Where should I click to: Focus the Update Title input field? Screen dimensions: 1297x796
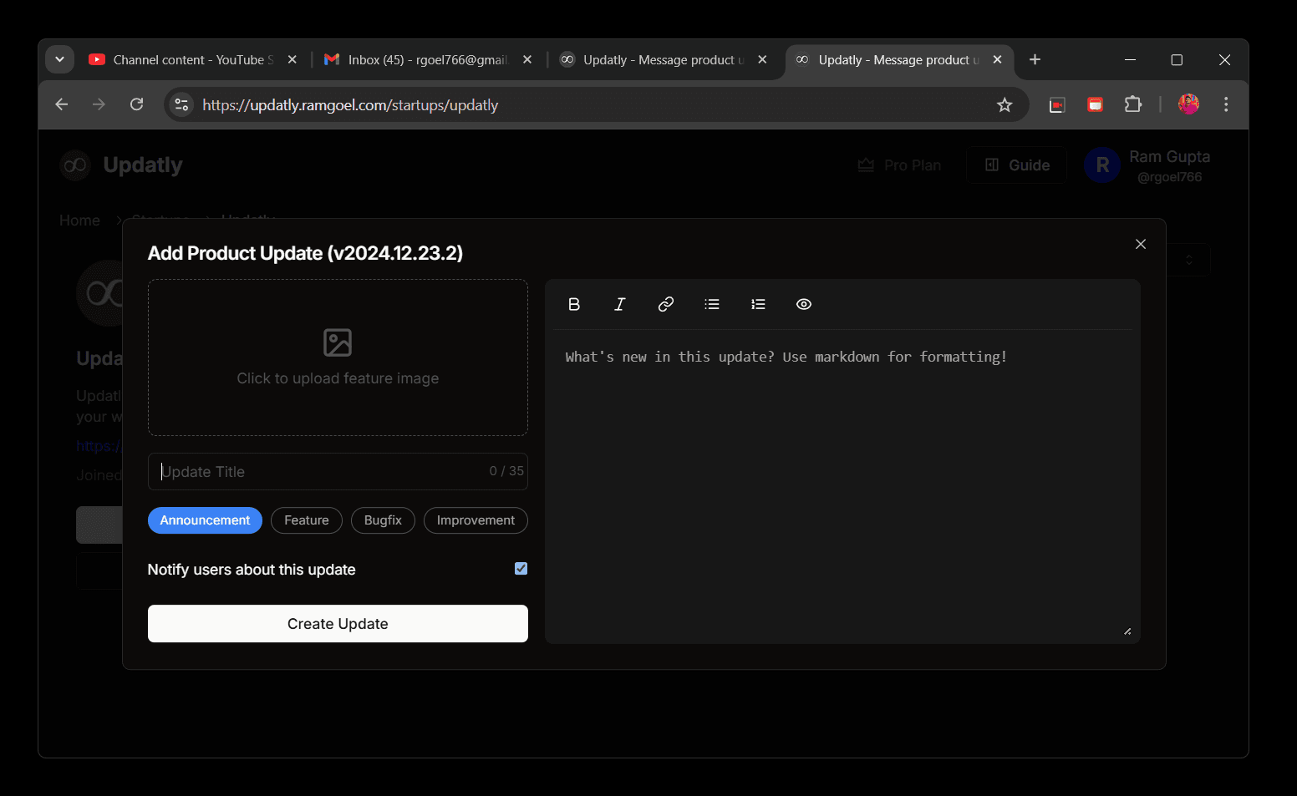pyautogui.click(x=338, y=471)
